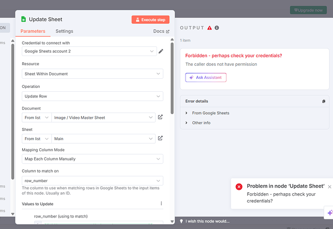Open the Values to Update three-dot menu
The height and width of the screenshot is (229, 333).
tap(161, 203)
